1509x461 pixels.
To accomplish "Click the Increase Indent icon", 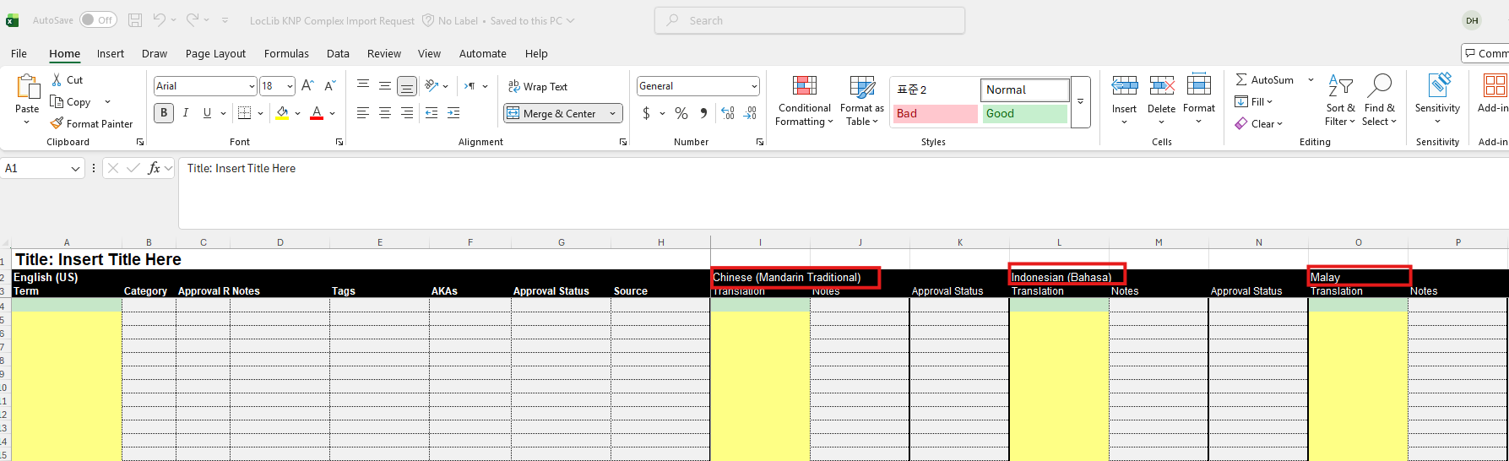I will point(453,113).
